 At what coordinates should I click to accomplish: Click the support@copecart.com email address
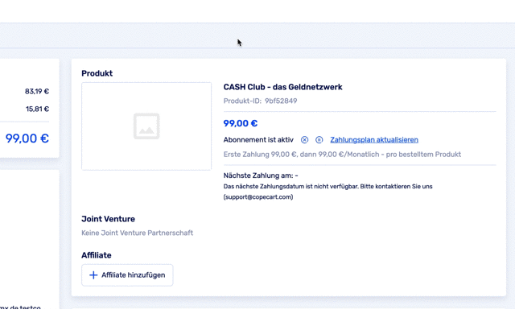pyautogui.click(x=258, y=196)
